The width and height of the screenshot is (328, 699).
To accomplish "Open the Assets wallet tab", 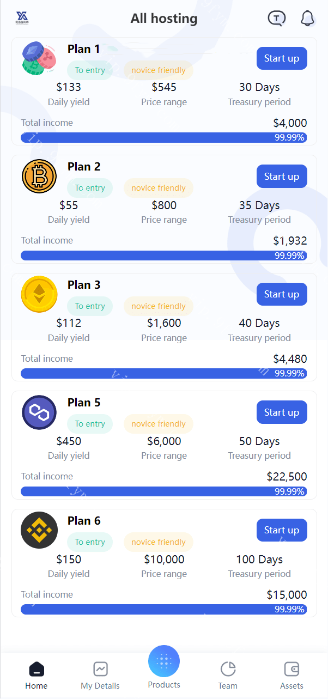I will point(291,676).
